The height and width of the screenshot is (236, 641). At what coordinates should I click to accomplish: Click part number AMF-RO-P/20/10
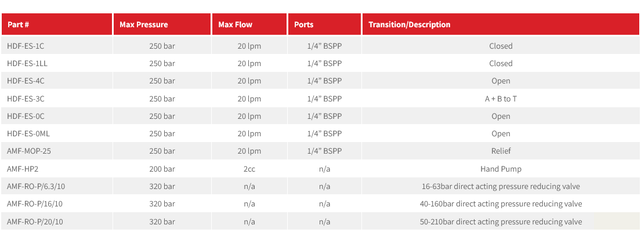point(34,222)
